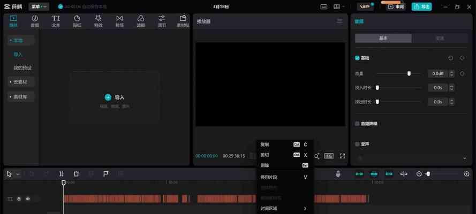Toggle the third teal snapping button in timeline toolbar
Screen dimensions: 476x214
click(x=389, y=174)
